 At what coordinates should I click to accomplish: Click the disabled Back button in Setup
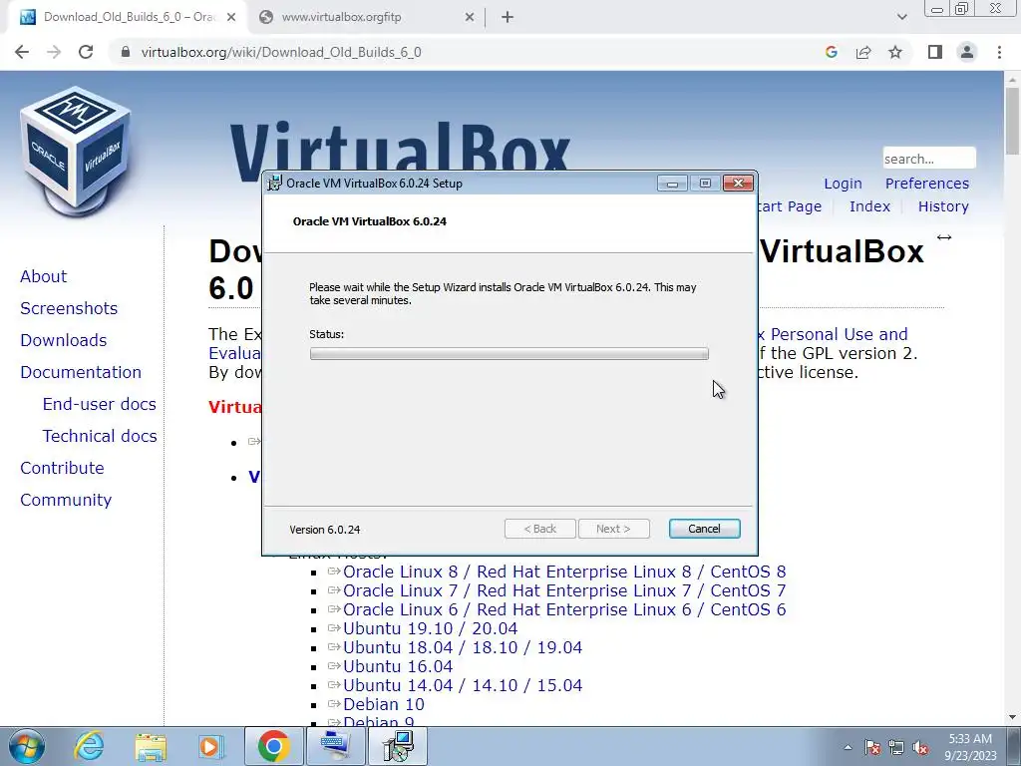[x=539, y=529]
